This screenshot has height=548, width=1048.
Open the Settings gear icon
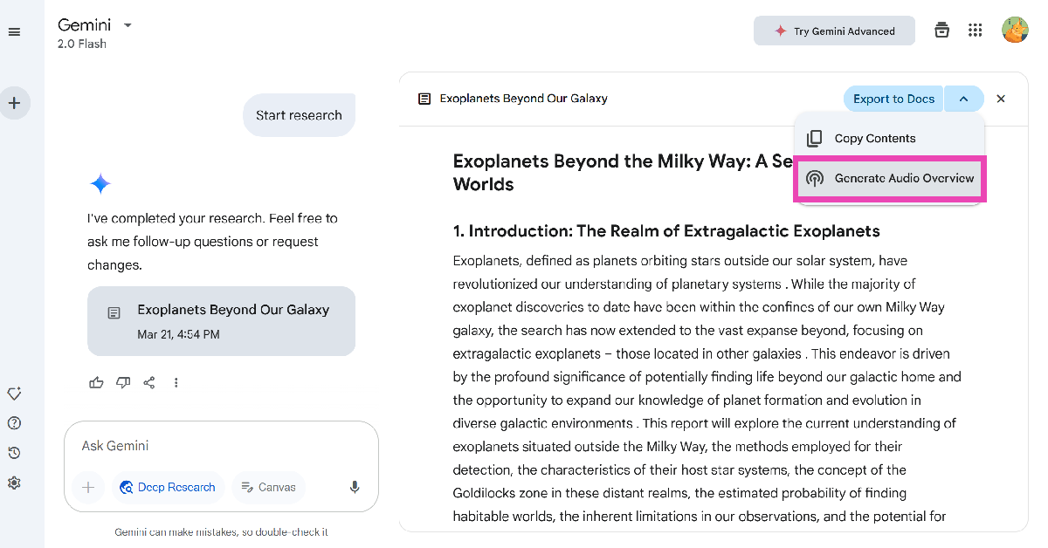[14, 483]
